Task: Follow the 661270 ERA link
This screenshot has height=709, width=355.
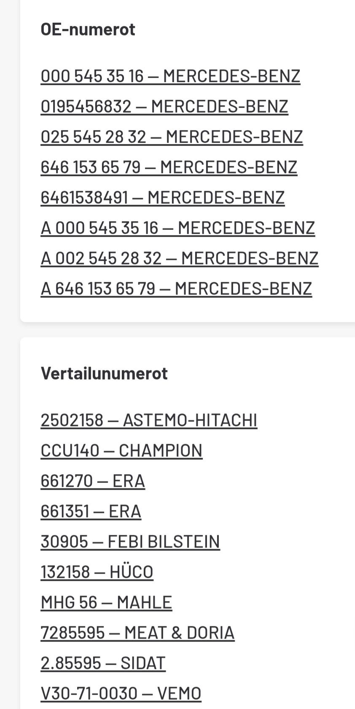Action: tap(93, 481)
